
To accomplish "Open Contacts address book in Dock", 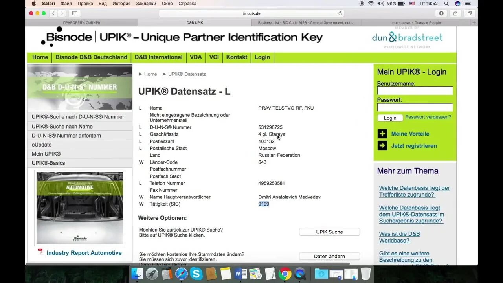I will [x=211, y=274].
